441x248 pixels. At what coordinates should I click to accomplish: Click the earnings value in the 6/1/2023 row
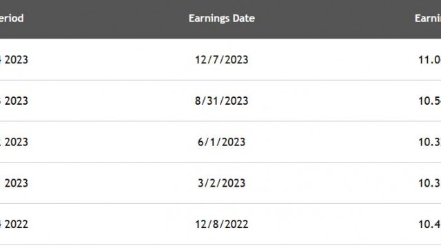coord(429,142)
